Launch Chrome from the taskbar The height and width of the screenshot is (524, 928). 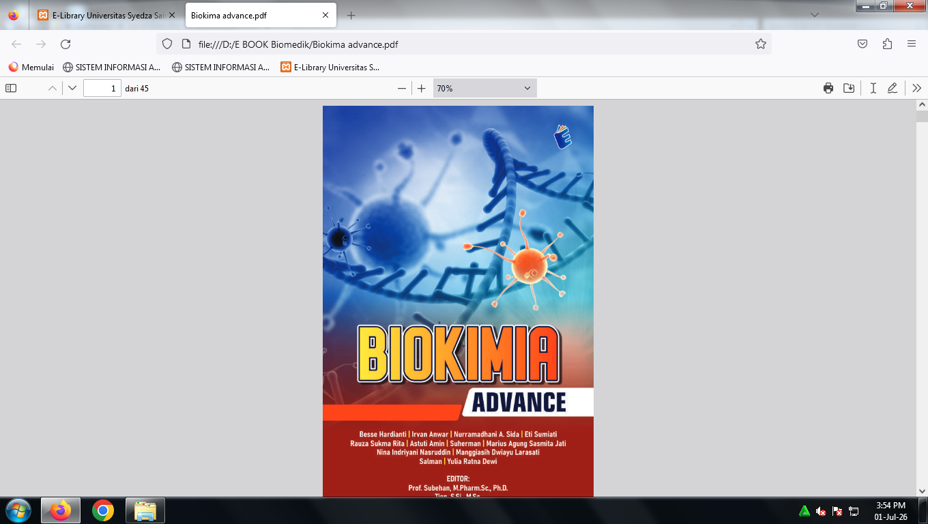pyautogui.click(x=103, y=510)
